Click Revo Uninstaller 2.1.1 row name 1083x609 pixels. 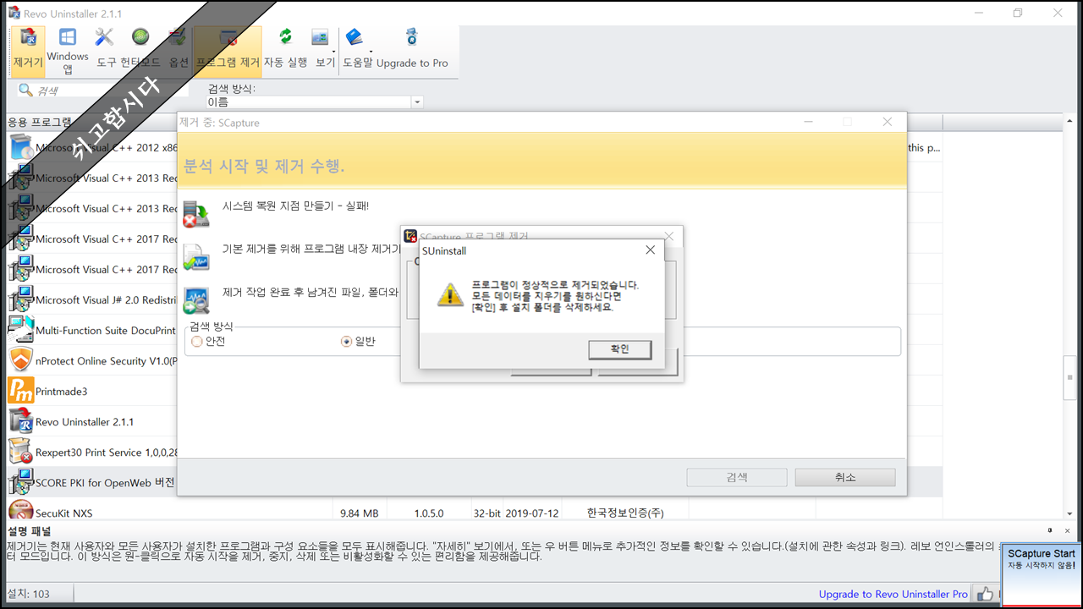(85, 422)
